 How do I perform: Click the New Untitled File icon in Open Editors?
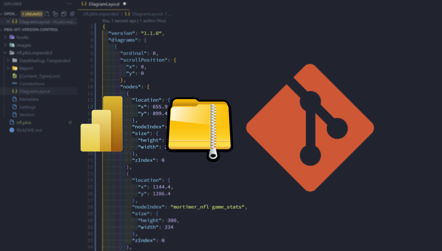pos(47,14)
